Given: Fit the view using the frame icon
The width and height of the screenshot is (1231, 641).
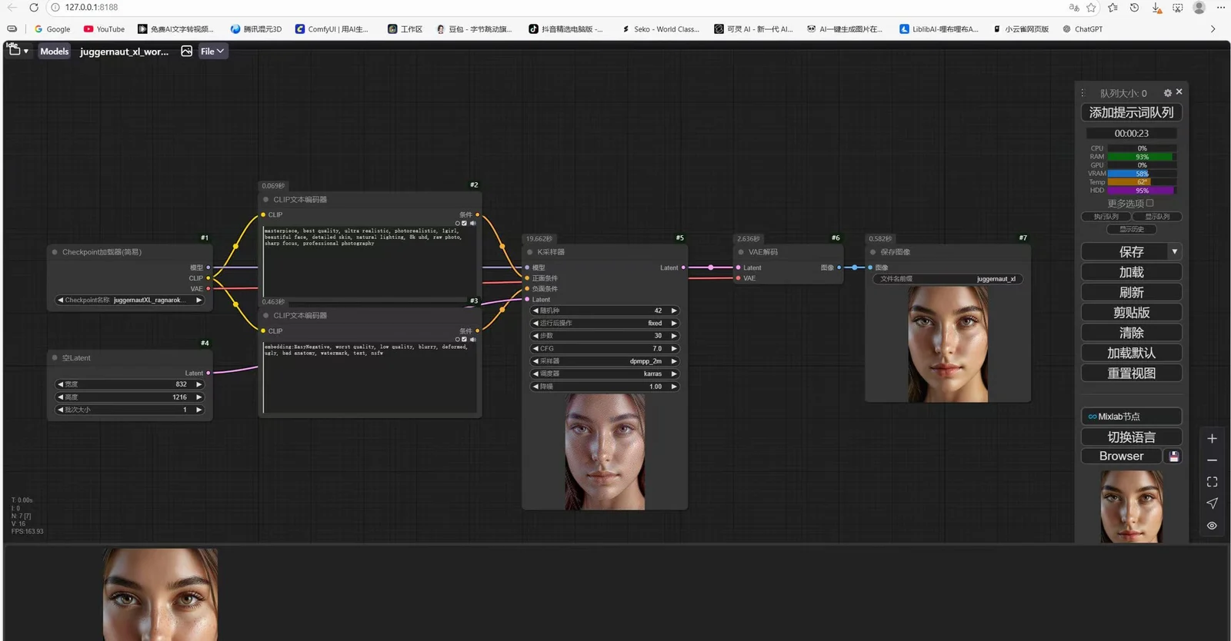Looking at the screenshot, I should point(1212,482).
